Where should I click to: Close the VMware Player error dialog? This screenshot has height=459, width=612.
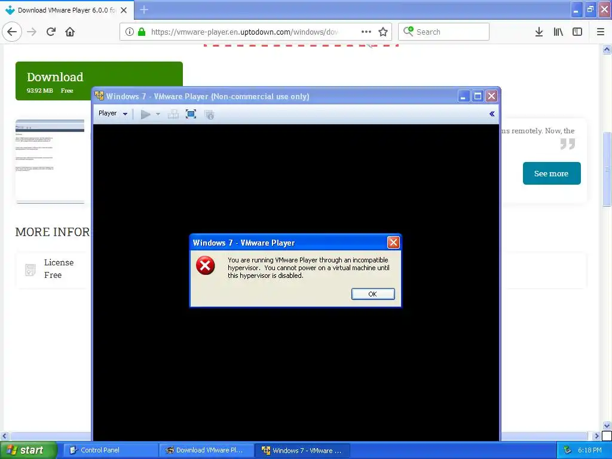(x=393, y=243)
